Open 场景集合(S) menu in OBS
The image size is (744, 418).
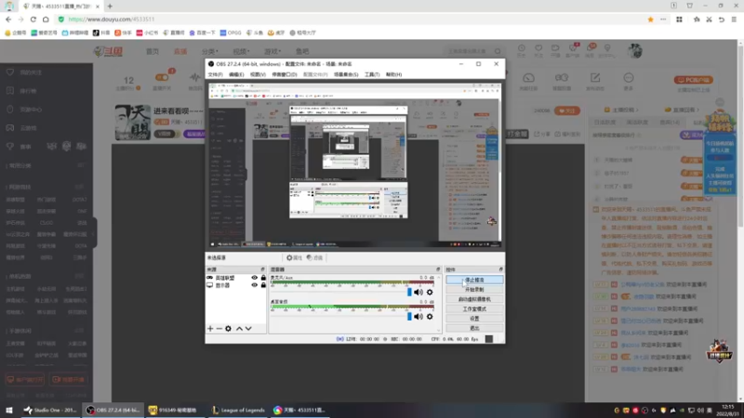coord(346,74)
